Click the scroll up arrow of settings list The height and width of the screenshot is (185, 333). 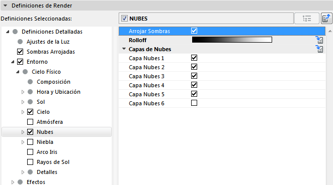pyautogui.click(x=330, y=31)
